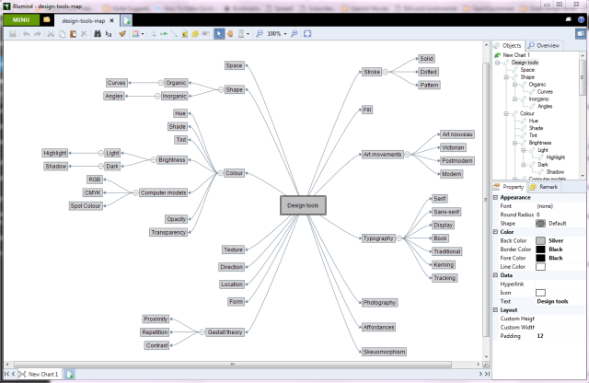This screenshot has height=383, width=589.
Task: Zoom out of the mind map
Action: coord(260,34)
